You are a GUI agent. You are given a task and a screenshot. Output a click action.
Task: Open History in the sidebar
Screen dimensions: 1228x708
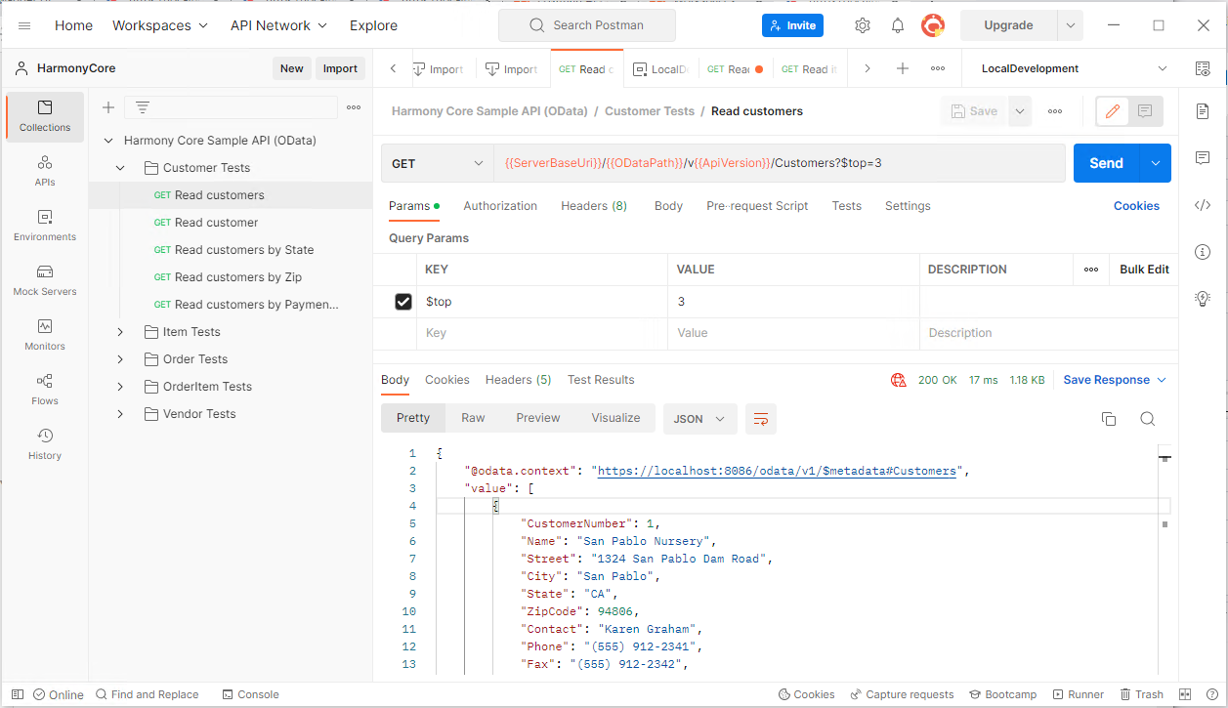pos(45,443)
